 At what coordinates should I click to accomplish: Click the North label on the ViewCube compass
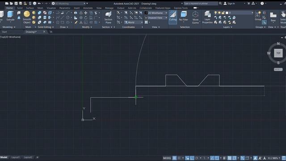(278, 44)
